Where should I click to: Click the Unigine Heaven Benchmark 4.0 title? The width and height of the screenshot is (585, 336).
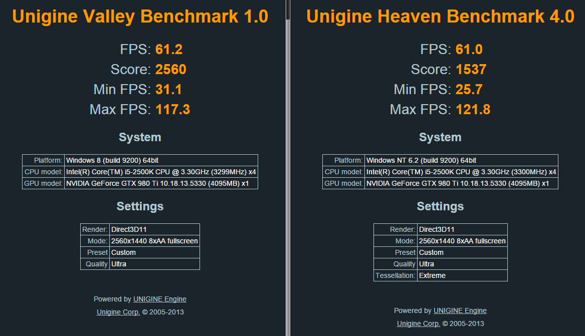(440, 17)
